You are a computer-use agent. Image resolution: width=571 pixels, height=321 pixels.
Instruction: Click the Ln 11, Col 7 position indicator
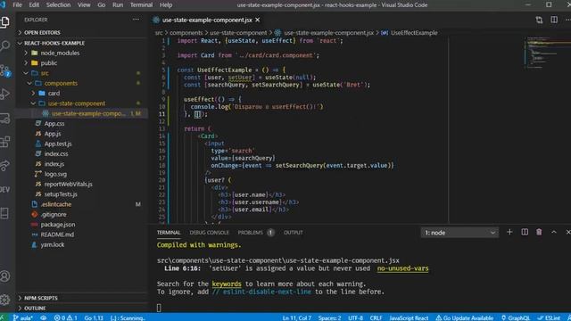click(297, 317)
